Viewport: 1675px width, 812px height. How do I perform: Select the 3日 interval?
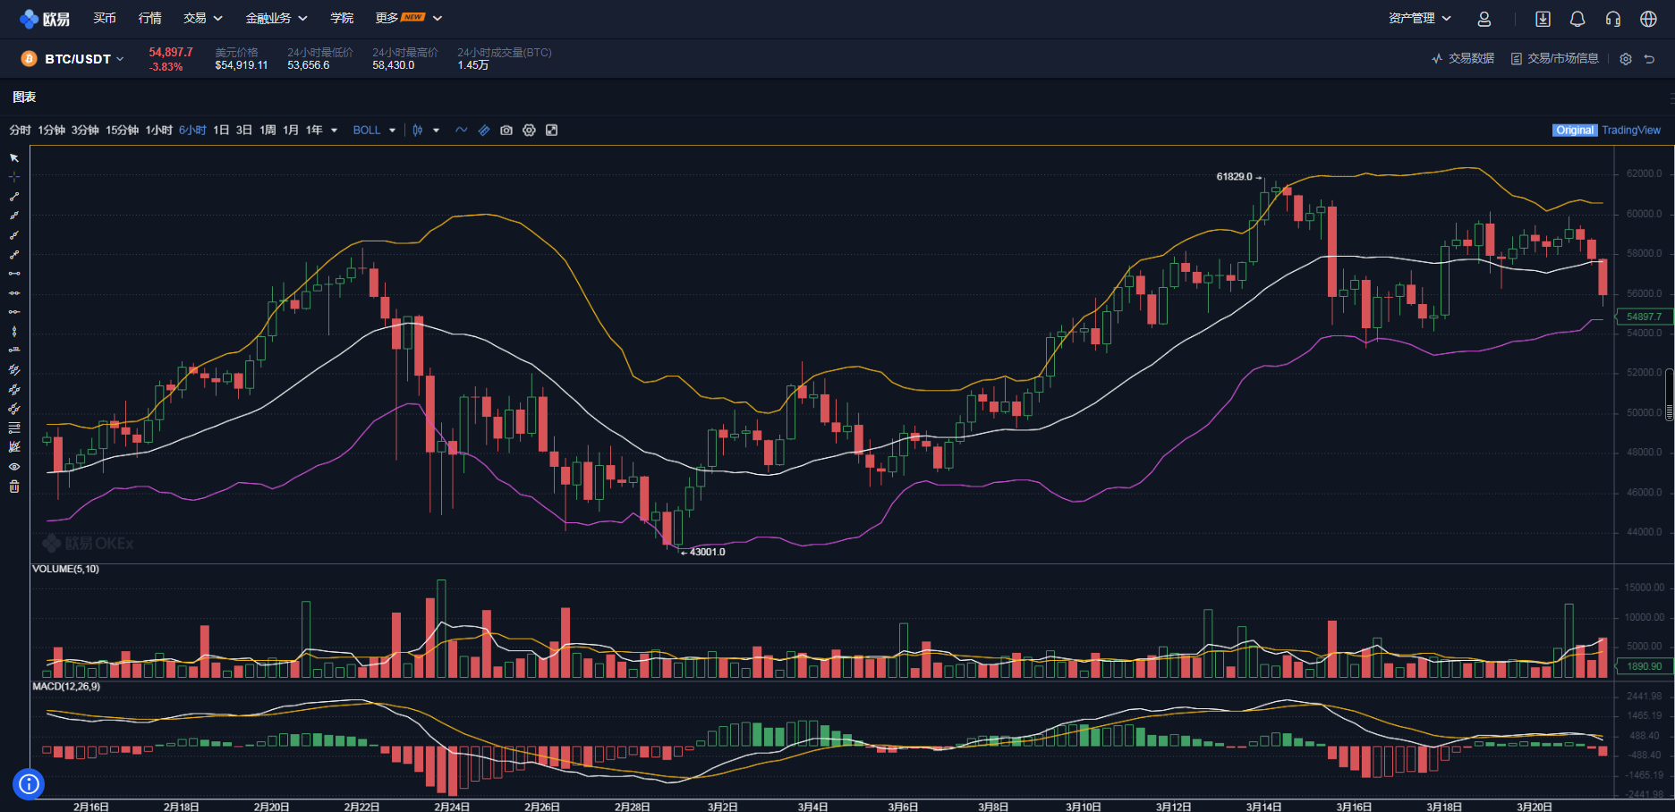(244, 131)
